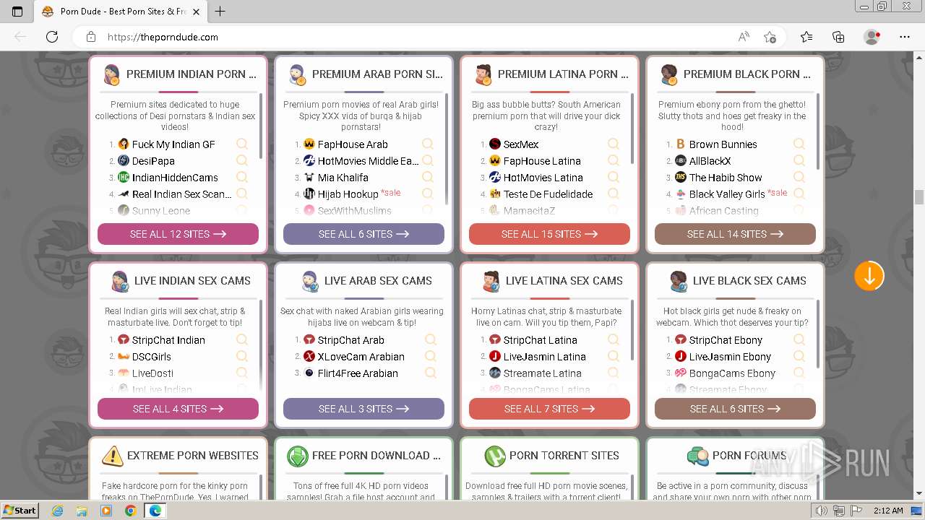
Task: Click the magnifier icon beside LiveJasmin Latina
Action: pyautogui.click(x=614, y=356)
